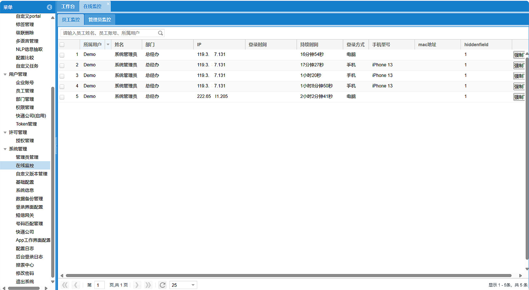This screenshot has height=290, width=529.
Task: Click the sidebar vertical scrollbar
Action: pos(53,182)
